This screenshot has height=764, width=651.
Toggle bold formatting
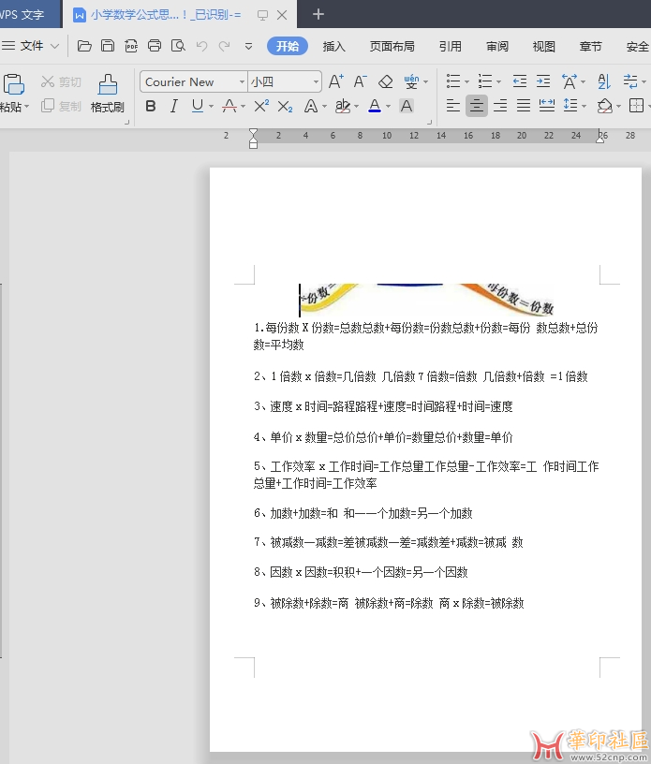151,107
